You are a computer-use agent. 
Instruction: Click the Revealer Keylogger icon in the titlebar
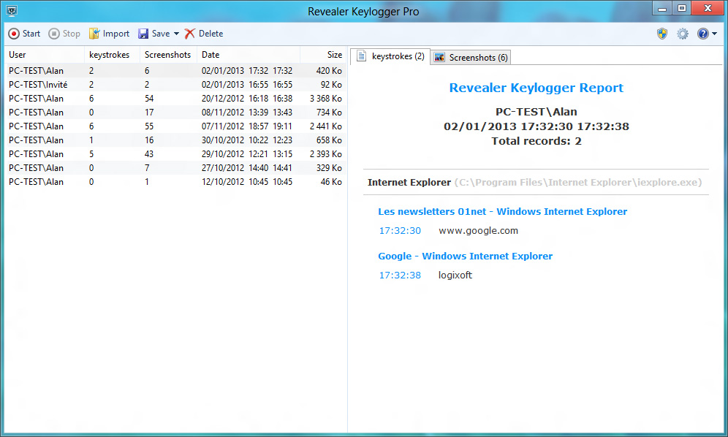[10, 8]
